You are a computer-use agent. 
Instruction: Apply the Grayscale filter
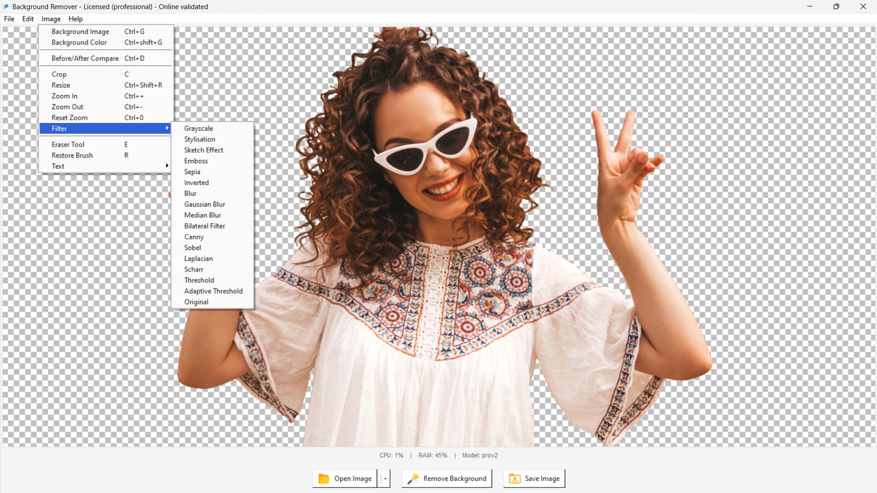coord(199,129)
